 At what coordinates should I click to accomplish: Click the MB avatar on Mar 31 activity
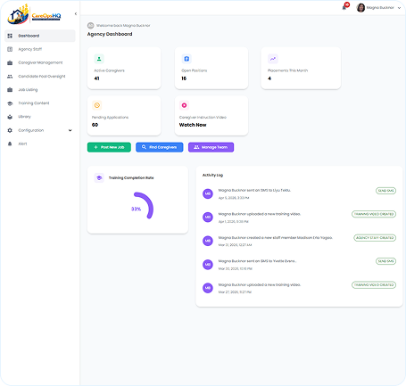pos(208,241)
